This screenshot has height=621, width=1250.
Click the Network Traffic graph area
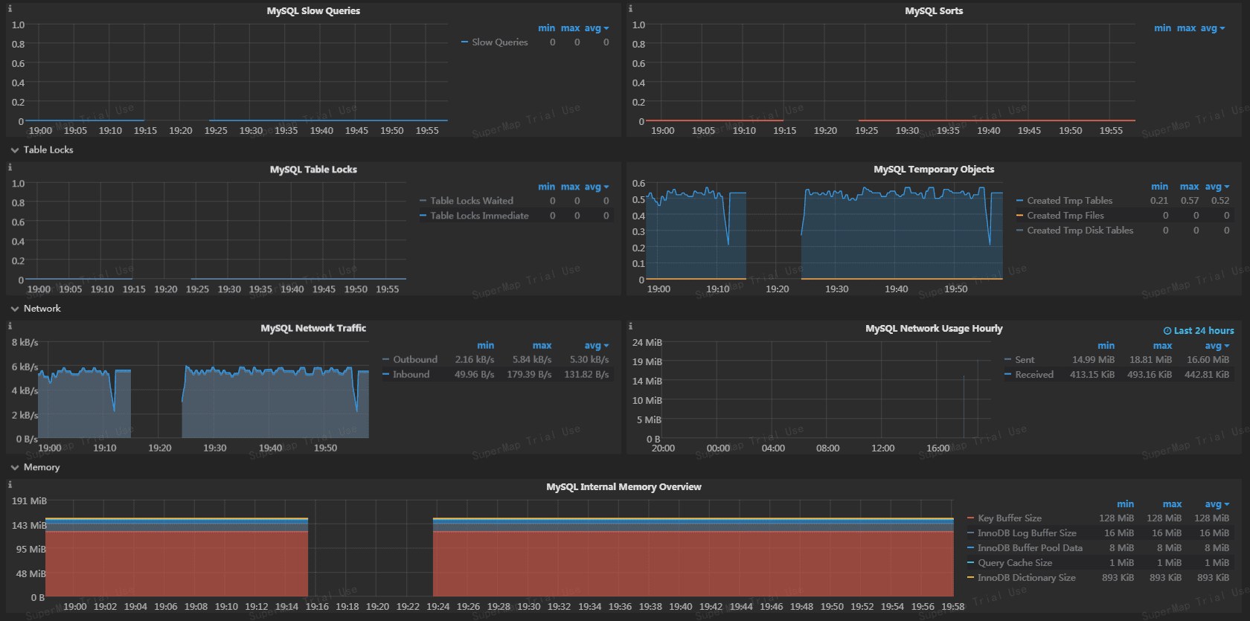pyautogui.click(x=205, y=390)
